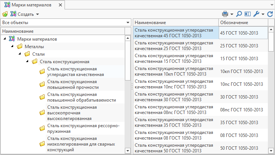
Task: Click the home folder icon in toolbar
Action: (x=5, y=14)
